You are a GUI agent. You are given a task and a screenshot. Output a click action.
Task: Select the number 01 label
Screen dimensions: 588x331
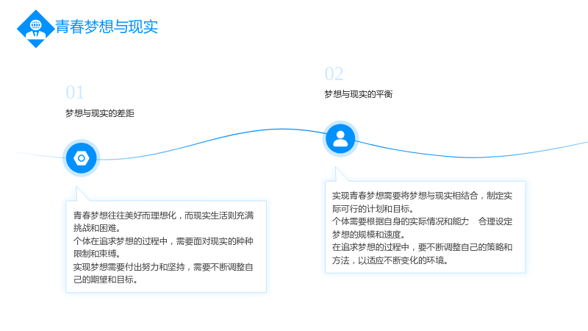(75, 93)
